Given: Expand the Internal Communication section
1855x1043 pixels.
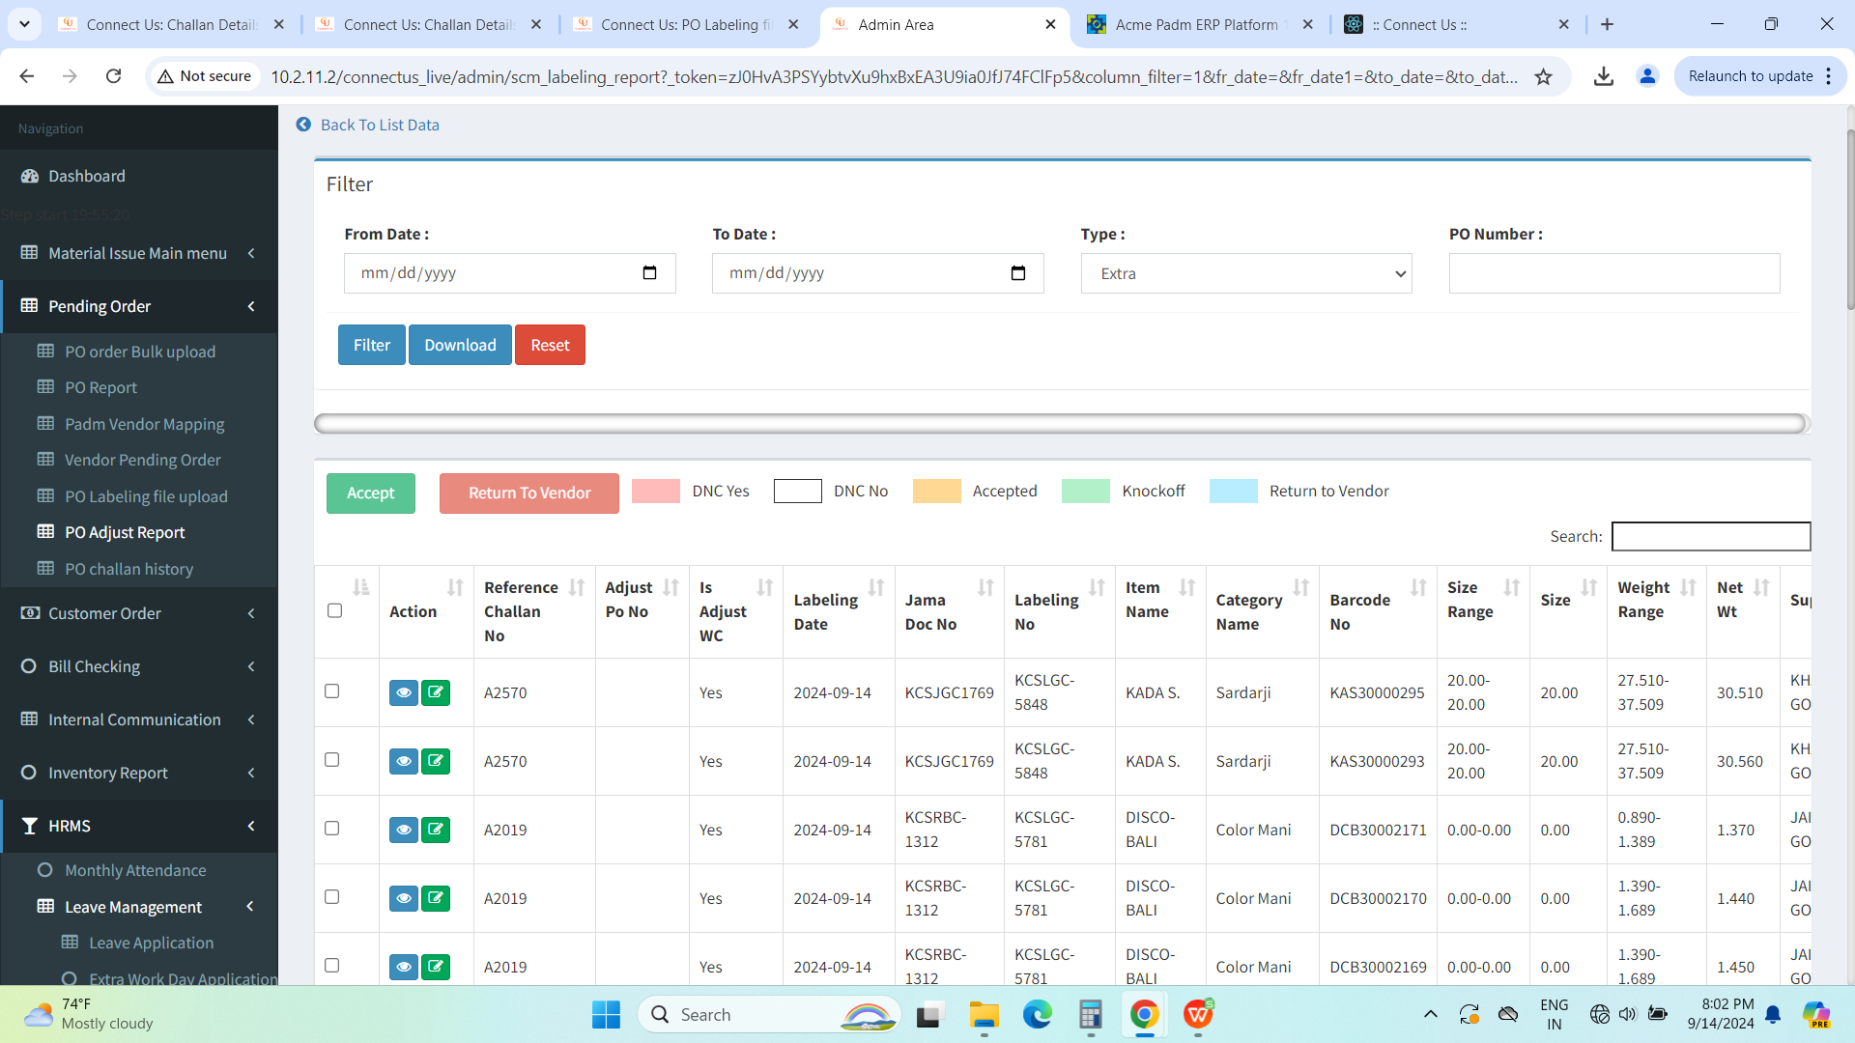Looking at the screenshot, I should click(139, 719).
